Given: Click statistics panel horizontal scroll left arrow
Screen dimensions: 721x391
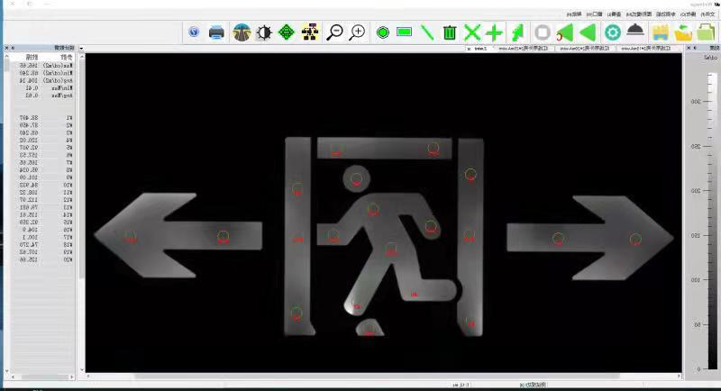Looking at the screenshot, I should pyautogui.click(x=13, y=377).
